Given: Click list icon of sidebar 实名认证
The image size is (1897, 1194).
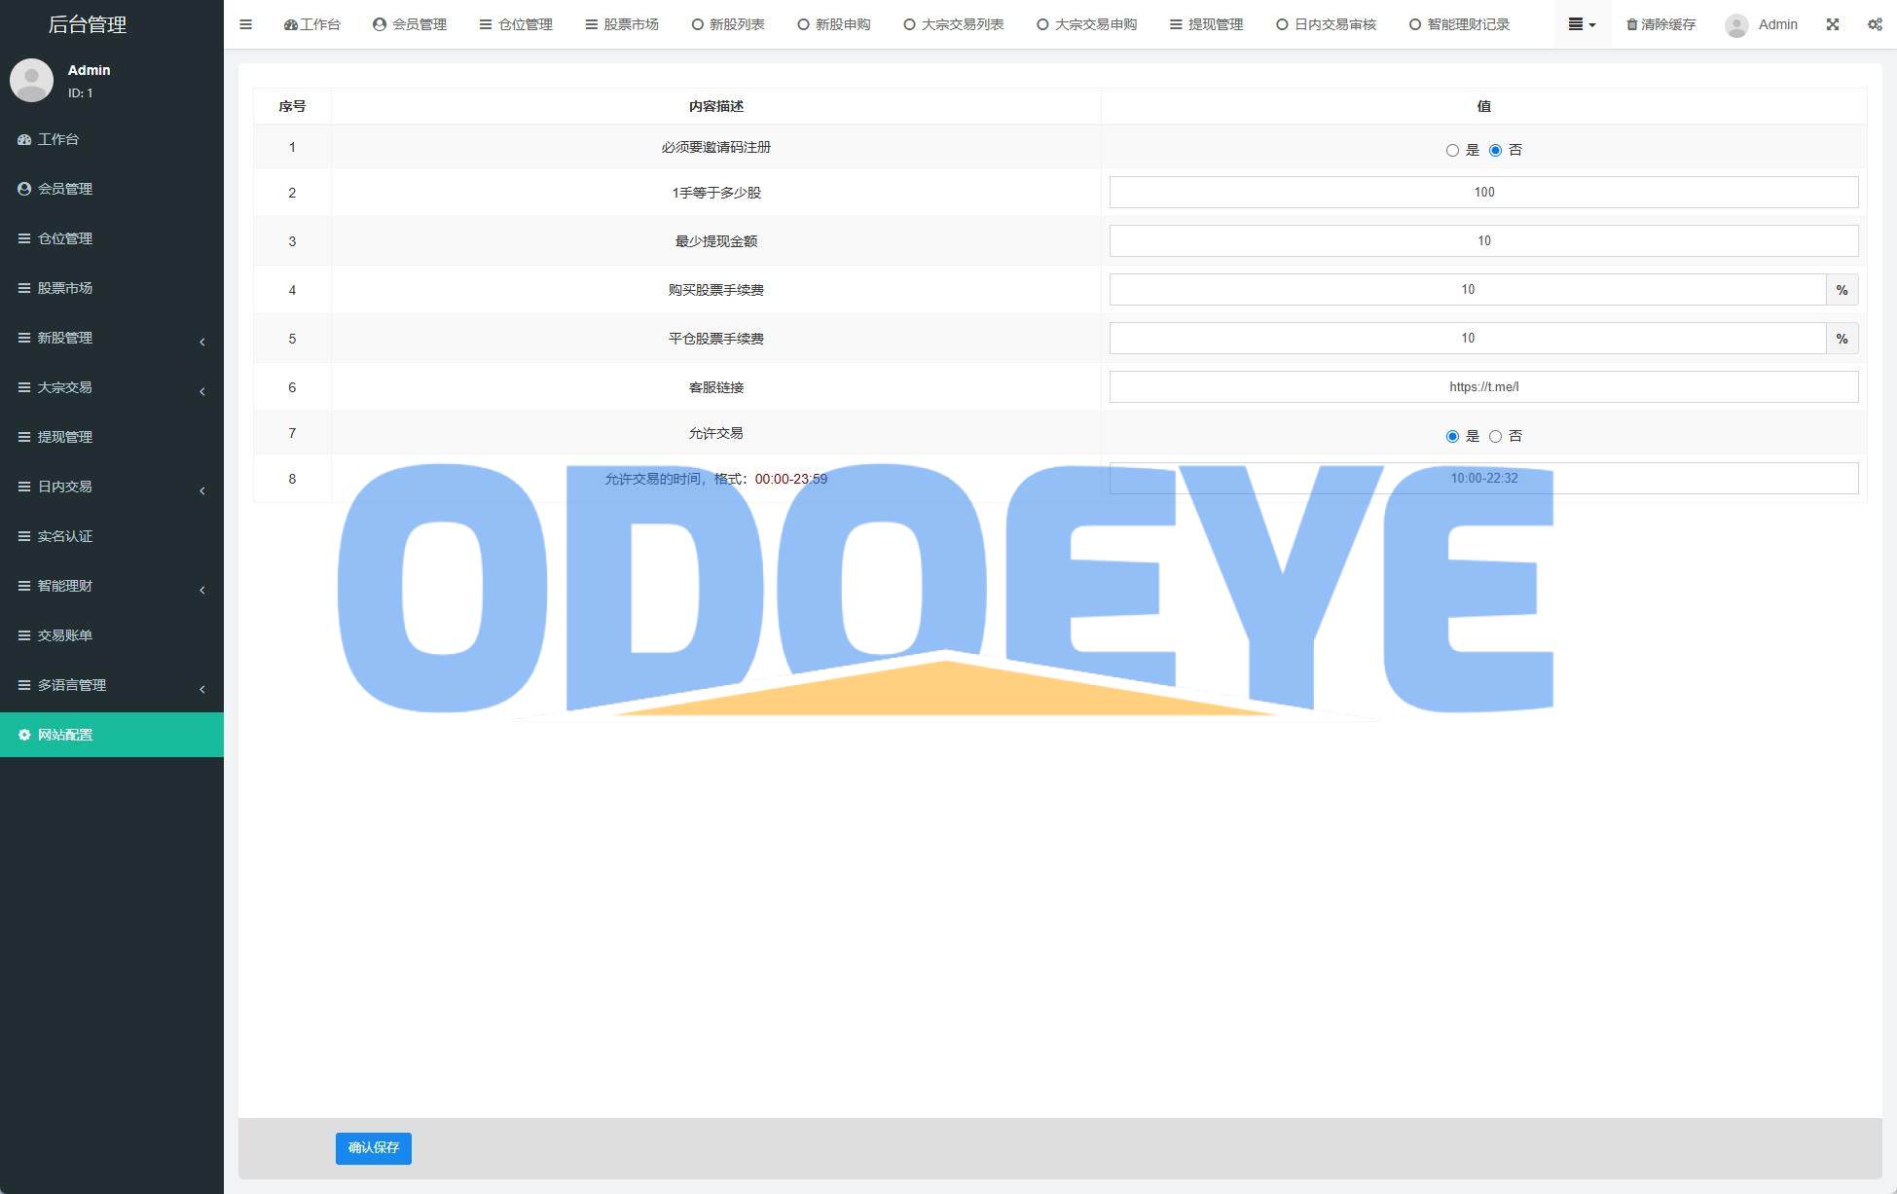Looking at the screenshot, I should pyautogui.click(x=24, y=536).
